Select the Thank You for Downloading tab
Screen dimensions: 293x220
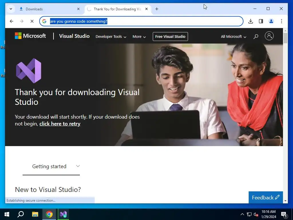click(x=118, y=9)
